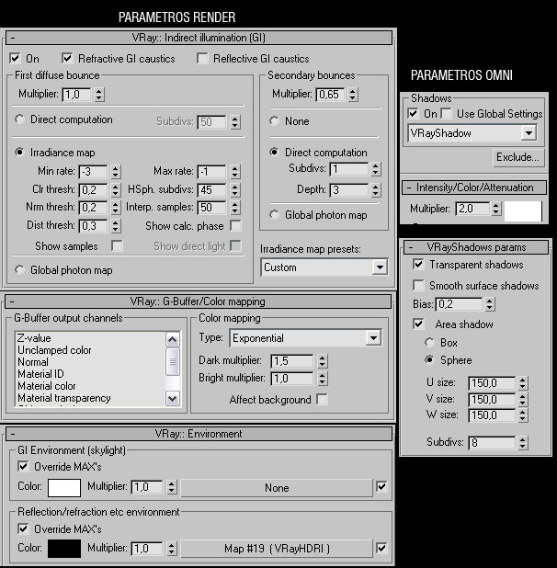The height and width of the screenshot is (568, 557).
Task: Click first diffuse bounce Multiplier field
Action: click(x=76, y=95)
